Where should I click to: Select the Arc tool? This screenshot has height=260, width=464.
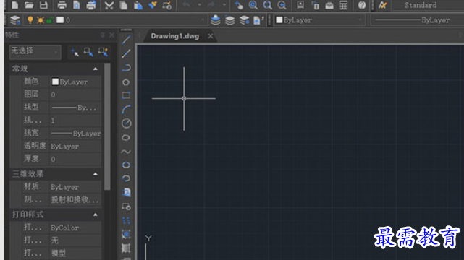point(126,110)
